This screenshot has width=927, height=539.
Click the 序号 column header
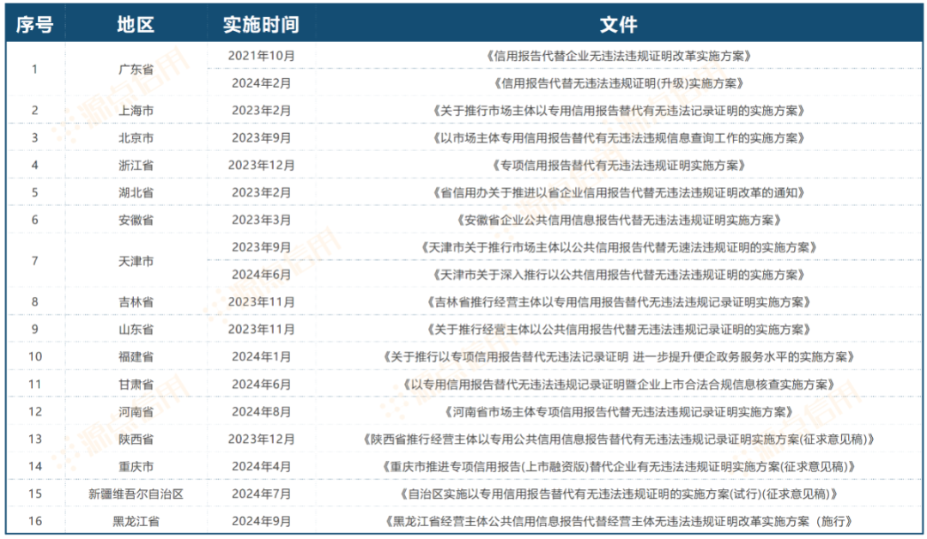tap(34, 24)
